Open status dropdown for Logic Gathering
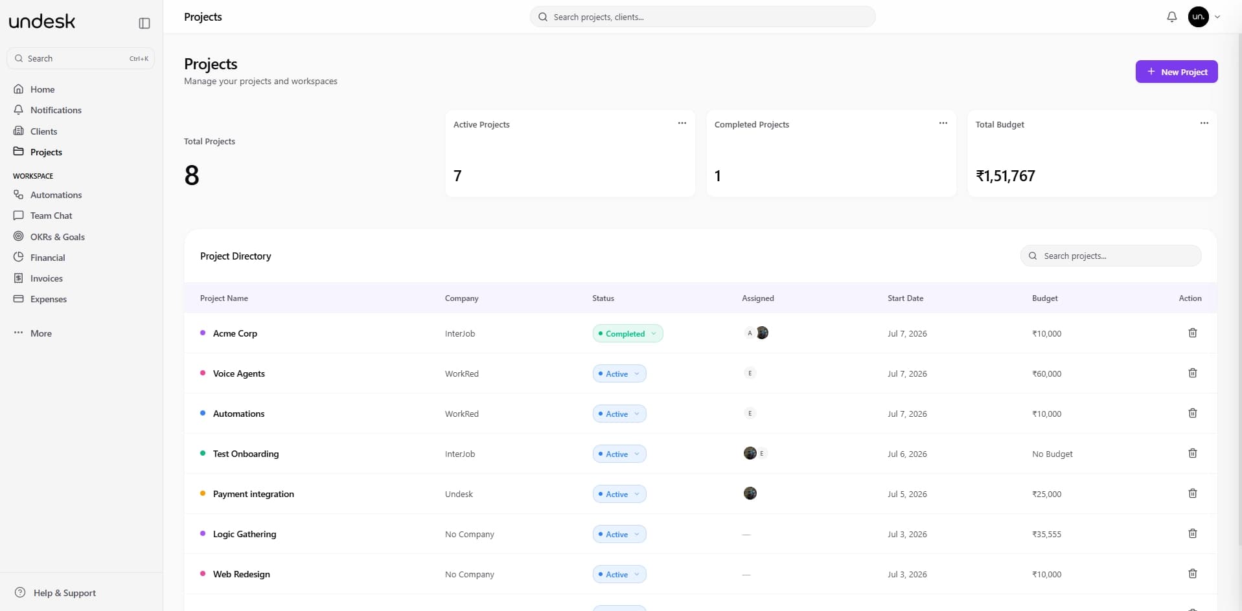Screen dimensions: 1242x611 [619, 534]
